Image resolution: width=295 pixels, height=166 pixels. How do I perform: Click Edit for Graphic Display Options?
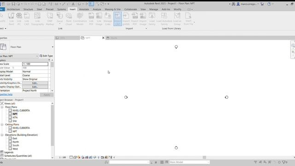tap(35, 87)
